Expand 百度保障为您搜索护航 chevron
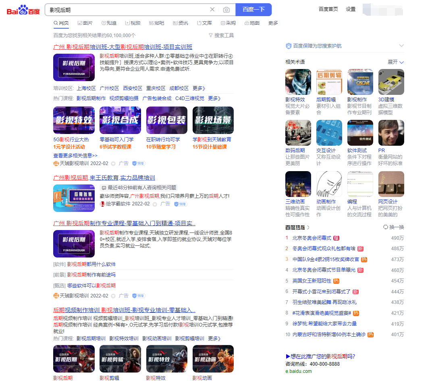Image resolution: width=432 pixels, height=381 pixels. (x=401, y=46)
